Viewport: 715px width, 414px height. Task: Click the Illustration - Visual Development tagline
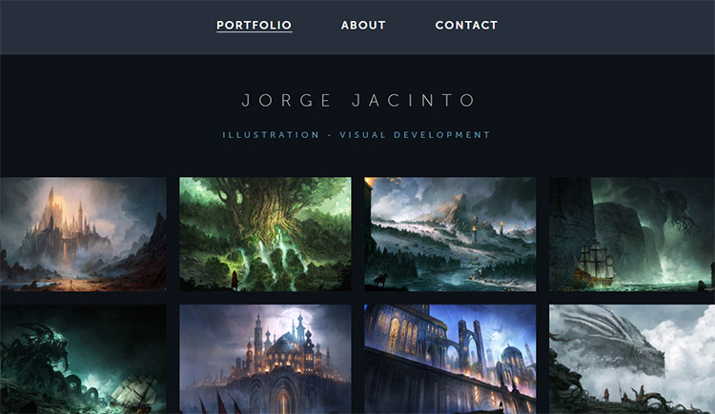click(357, 135)
